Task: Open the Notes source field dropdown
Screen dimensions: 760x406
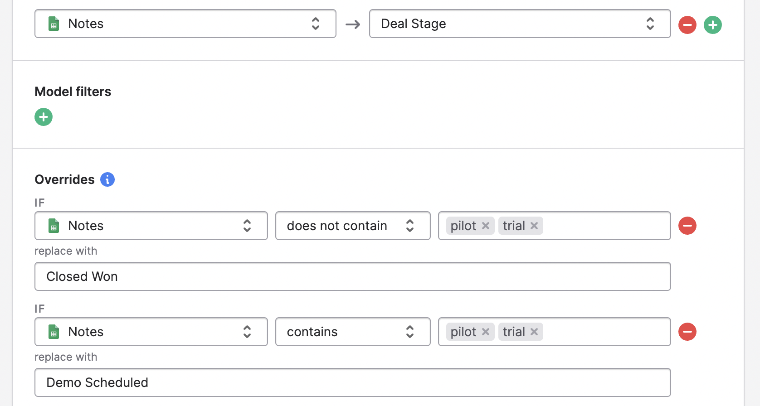Action: click(185, 24)
